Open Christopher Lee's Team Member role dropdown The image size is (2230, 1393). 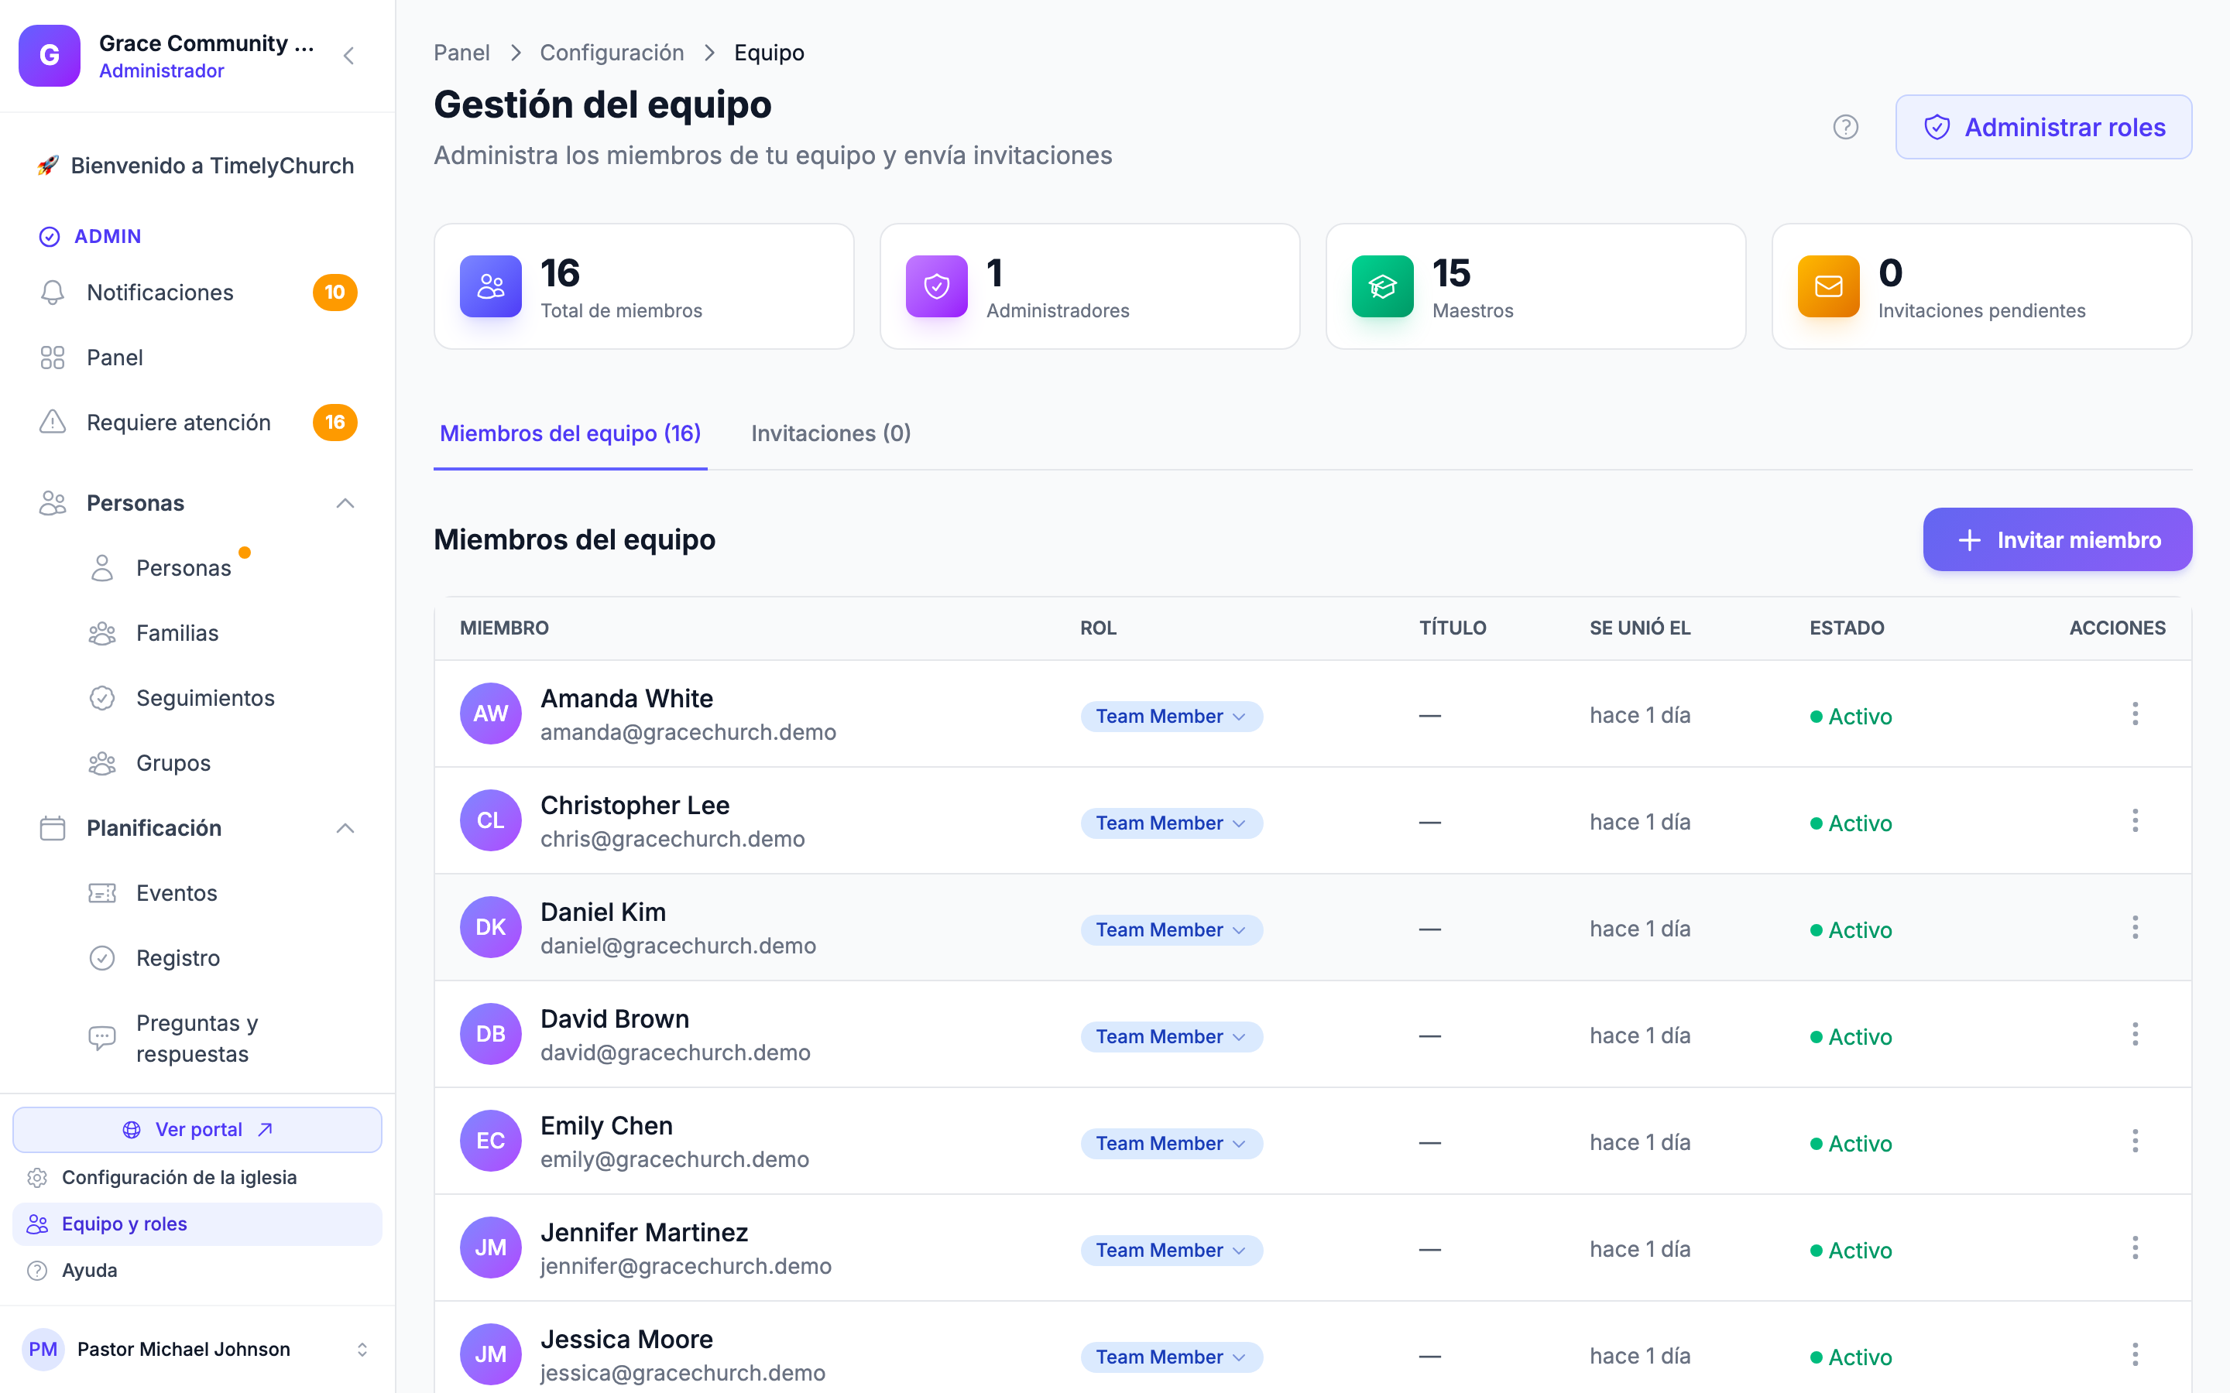pyautogui.click(x=1172, y=823)
